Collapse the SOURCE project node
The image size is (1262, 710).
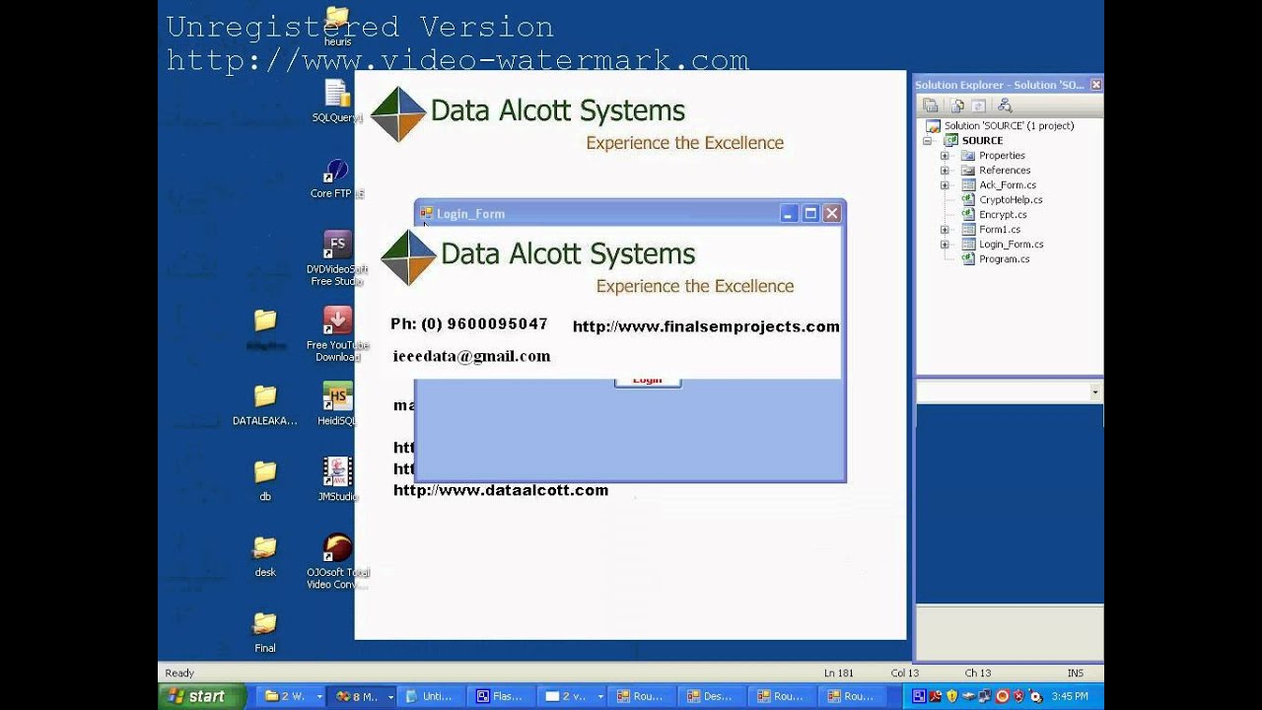(x=928, y=141)
